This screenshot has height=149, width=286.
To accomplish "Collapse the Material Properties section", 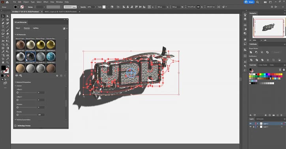I will 15,82.
